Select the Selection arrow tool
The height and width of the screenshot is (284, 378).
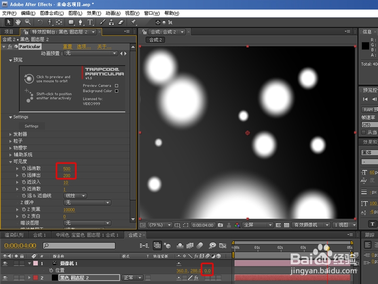pos(9,22)
